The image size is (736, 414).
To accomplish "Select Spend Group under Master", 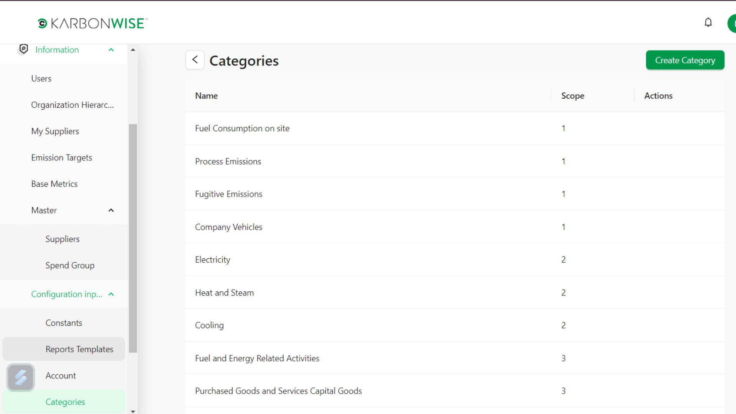I will 70,265.
